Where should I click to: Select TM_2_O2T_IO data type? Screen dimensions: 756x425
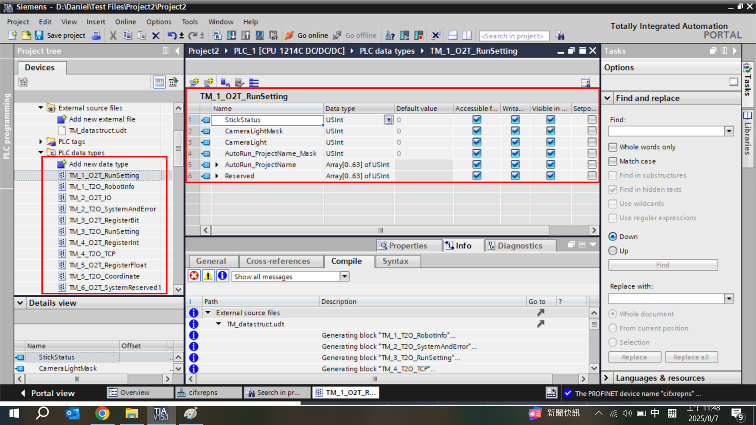[x=90, y=197]
